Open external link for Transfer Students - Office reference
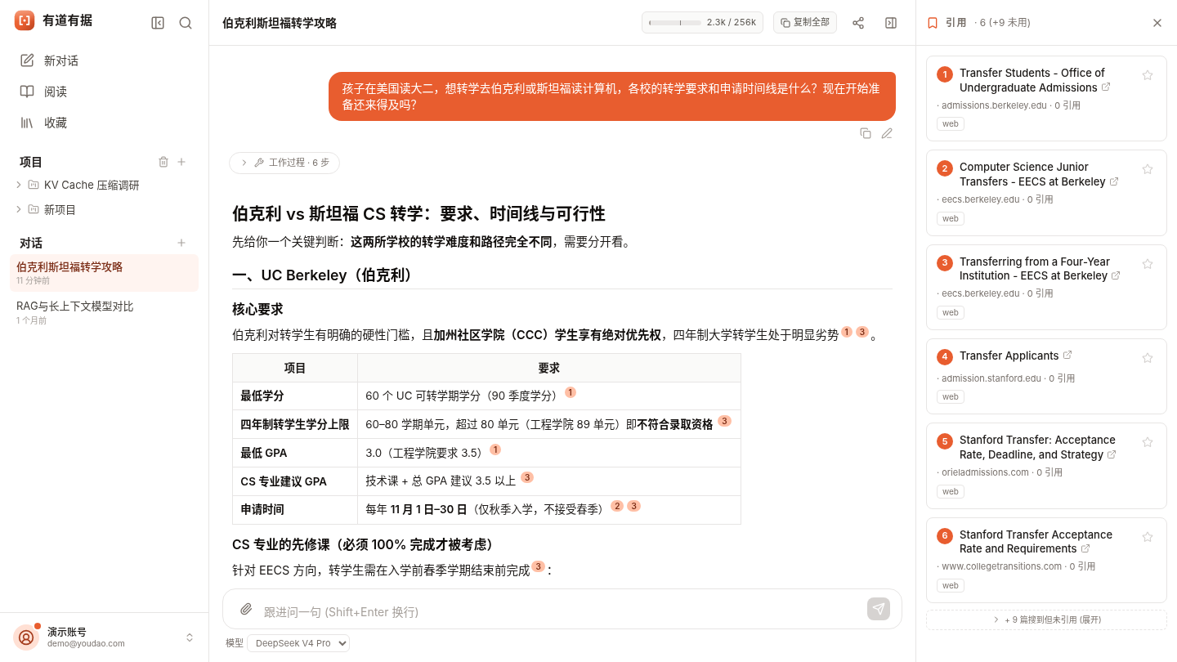 coord(1106,87)
